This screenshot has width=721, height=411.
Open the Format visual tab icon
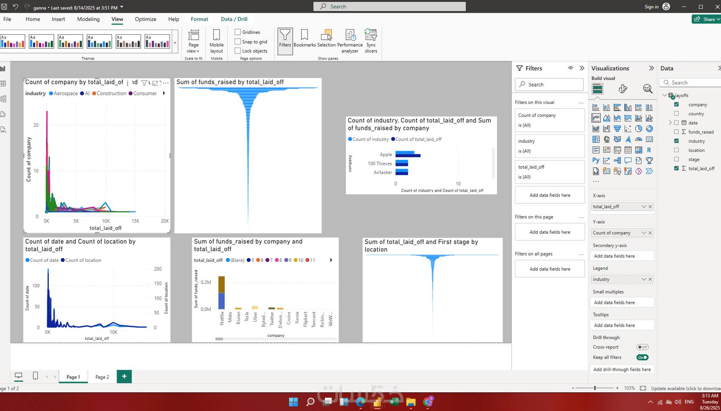click(x=623, y=89)
